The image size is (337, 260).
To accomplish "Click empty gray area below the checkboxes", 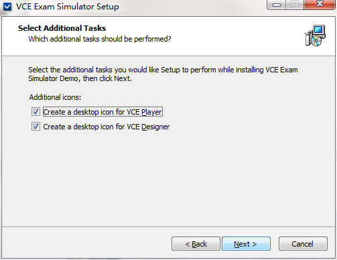I will [x=167, y=179].
